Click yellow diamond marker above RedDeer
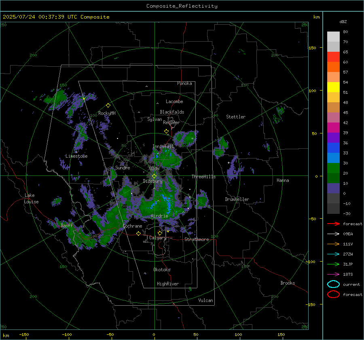This screenshot has height=340, width=364. (166, 131)
